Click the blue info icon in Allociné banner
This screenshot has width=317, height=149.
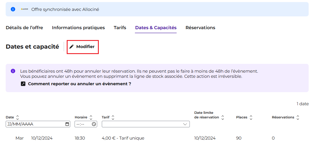point(13,9)
